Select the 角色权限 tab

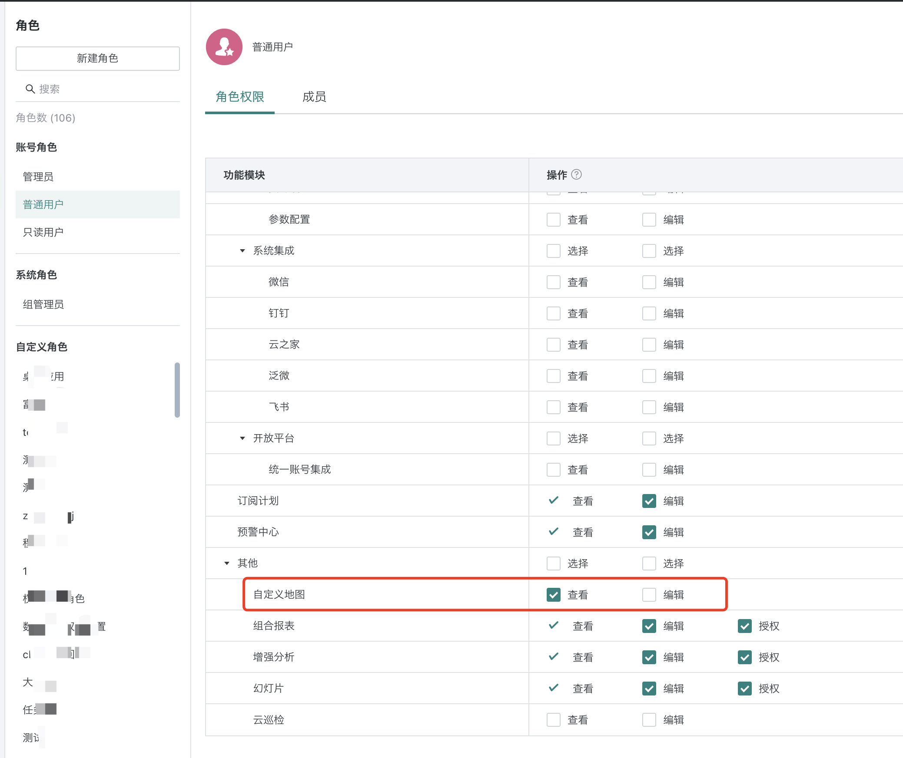[240, 97]
